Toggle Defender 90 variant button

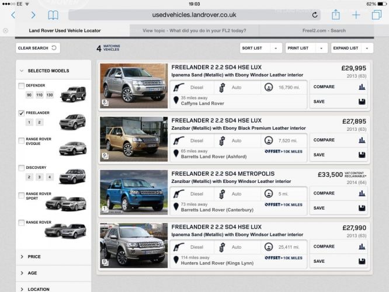[x=29, y=95]
